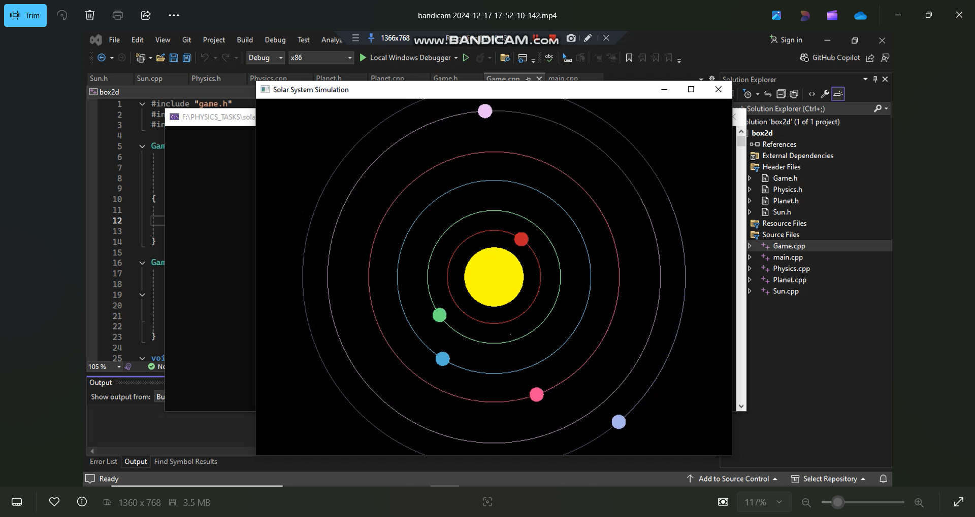Click the center focus frame icon
This screenshot has height=517, width=975.
(x=487, y=502)
